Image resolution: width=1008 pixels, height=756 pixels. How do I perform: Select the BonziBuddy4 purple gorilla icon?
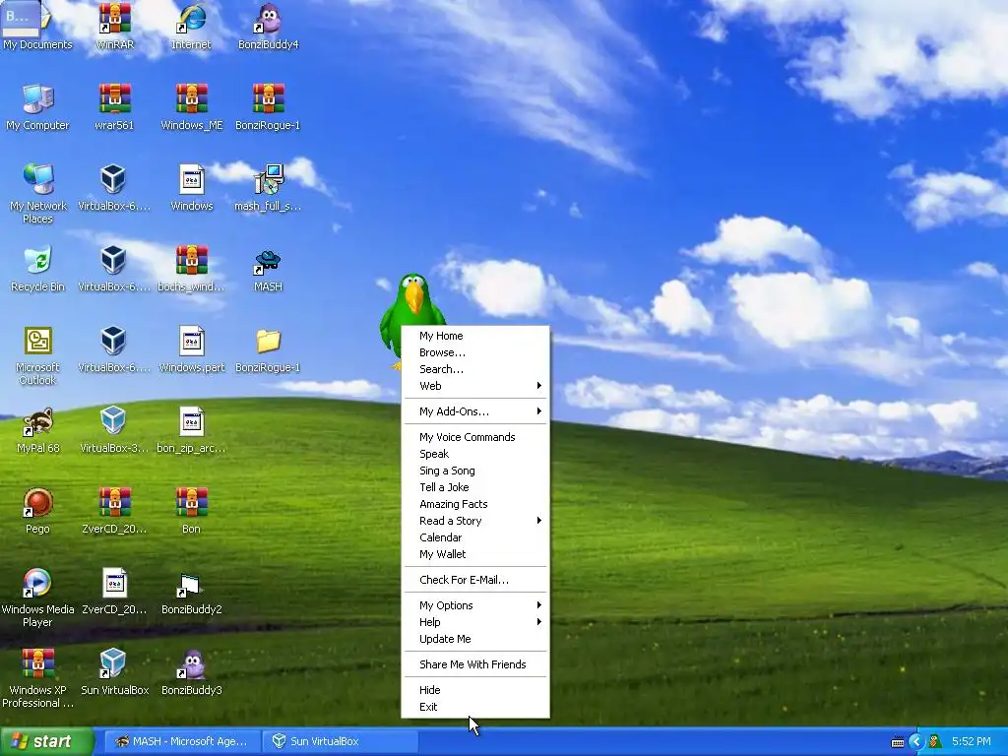[268, 20]
